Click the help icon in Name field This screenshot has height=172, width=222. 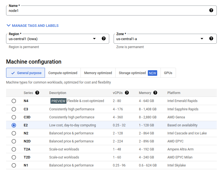pos(211,10)
